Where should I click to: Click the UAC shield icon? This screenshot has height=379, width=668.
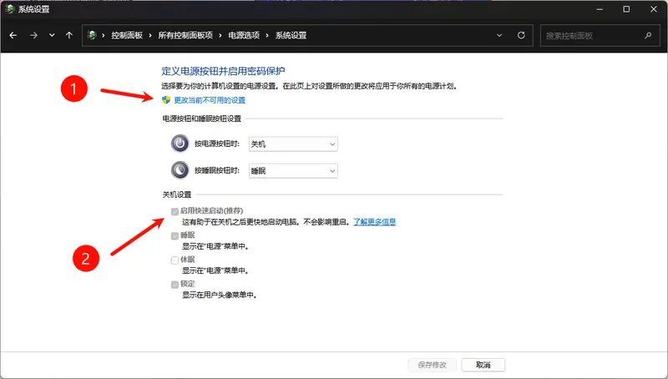166,100
